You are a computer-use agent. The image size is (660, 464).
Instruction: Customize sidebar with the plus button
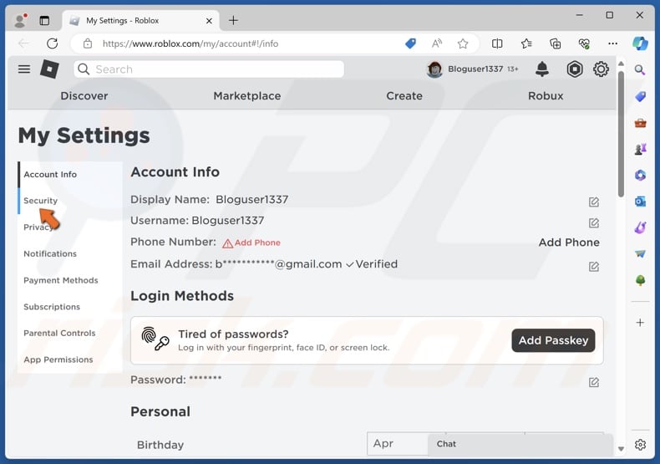coord(640,323)
